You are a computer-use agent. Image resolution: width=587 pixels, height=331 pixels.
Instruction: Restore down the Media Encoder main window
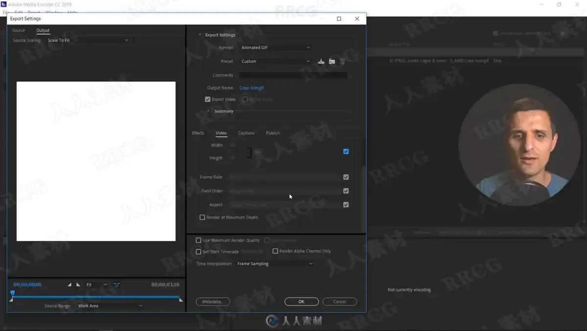pyautogui.click(x=559, y=4)
